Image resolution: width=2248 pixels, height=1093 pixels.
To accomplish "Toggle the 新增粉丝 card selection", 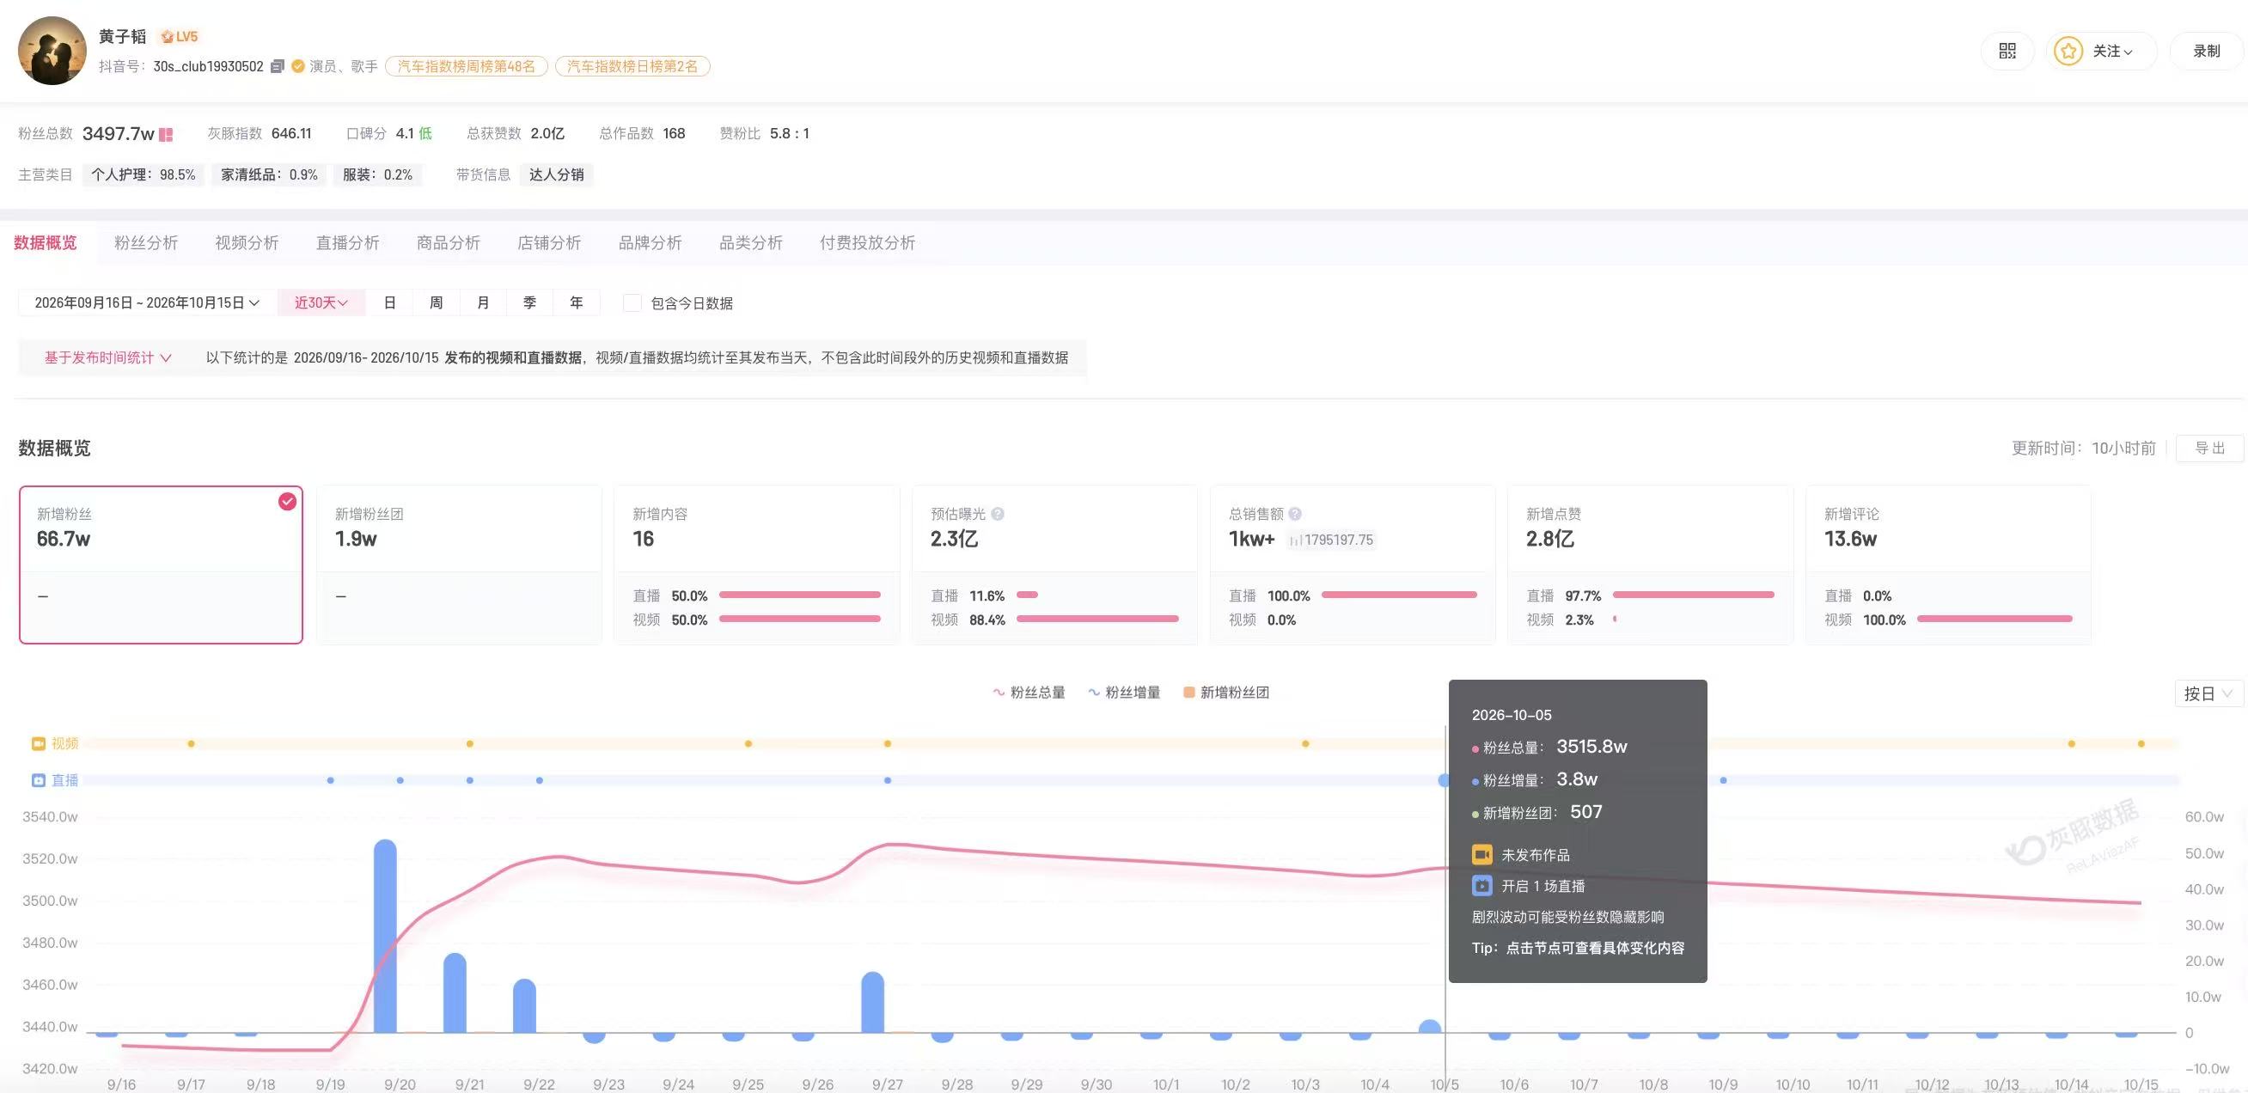I will 162,565.
